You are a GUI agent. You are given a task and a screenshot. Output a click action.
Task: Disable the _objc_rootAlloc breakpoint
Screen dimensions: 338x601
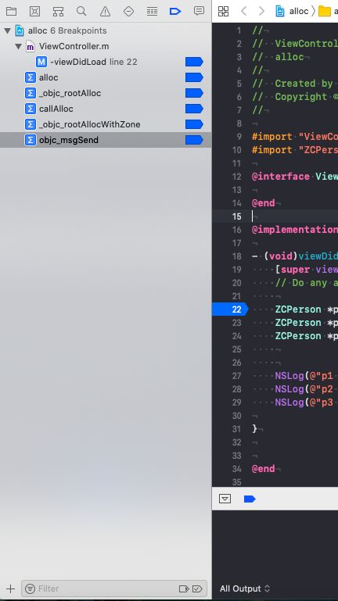(x=194, y=94)
